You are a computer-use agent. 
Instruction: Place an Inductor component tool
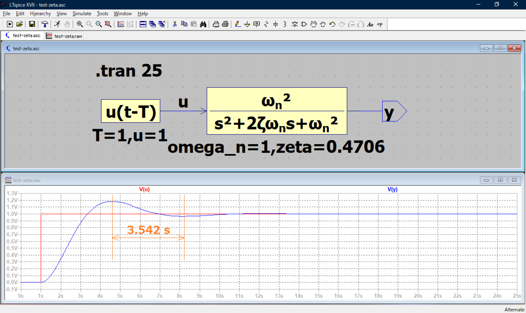coord(285,24)
